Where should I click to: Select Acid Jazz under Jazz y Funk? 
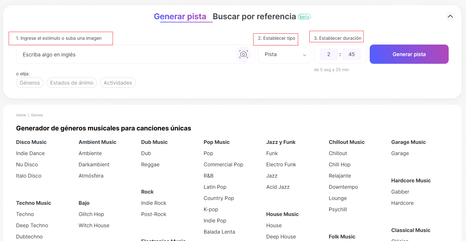pyautogui.click(x=278, y=187)
